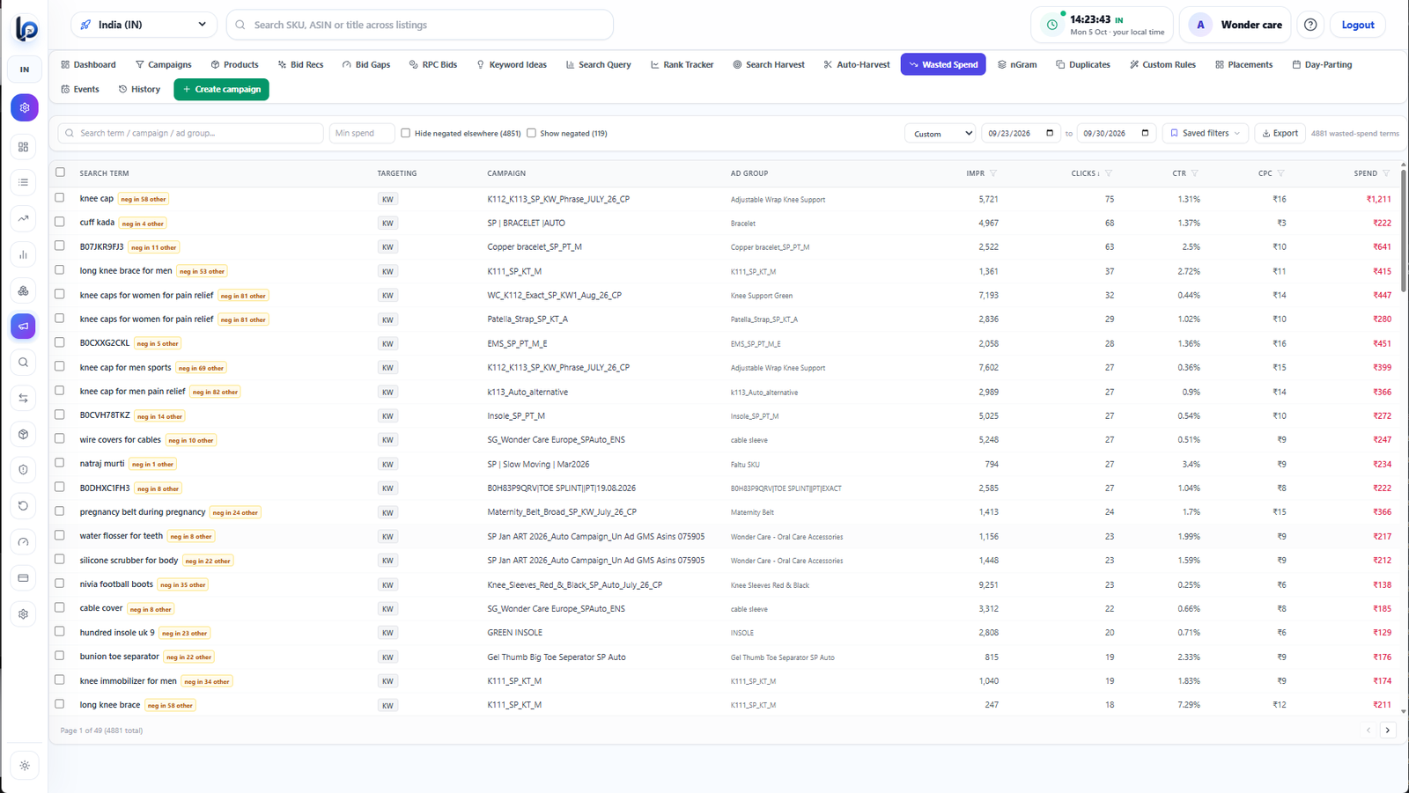Open the swap arrows icon in the sidebar
This screenshot has width=1409, height=793.
coord(24,398)
